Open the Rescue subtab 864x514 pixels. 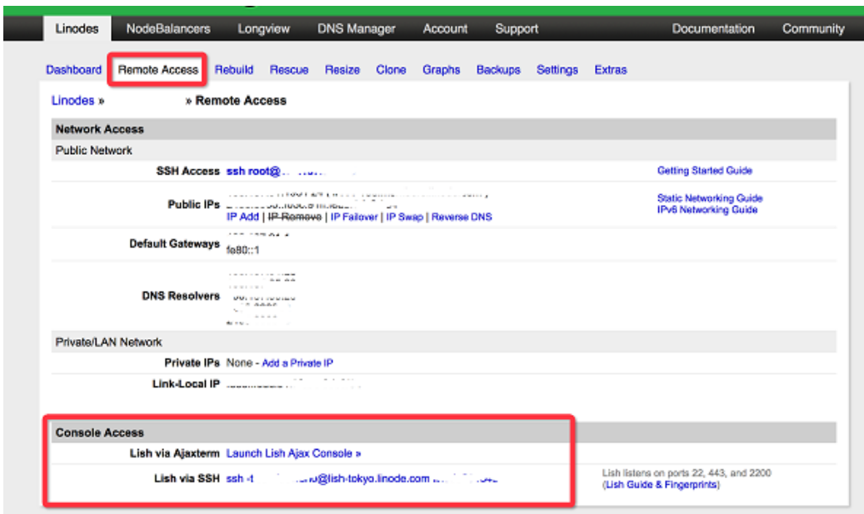289,70
